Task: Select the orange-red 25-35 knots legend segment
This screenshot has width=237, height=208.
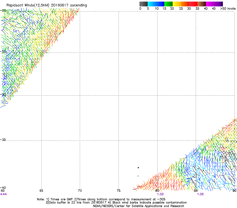Action: click(x=189, y=4)
